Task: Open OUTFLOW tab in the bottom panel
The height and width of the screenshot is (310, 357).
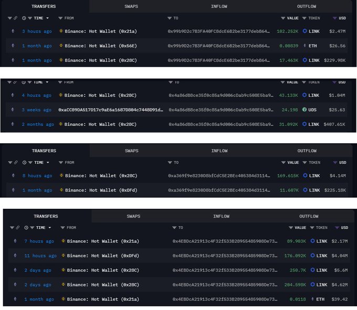Action: click(309, 216)
